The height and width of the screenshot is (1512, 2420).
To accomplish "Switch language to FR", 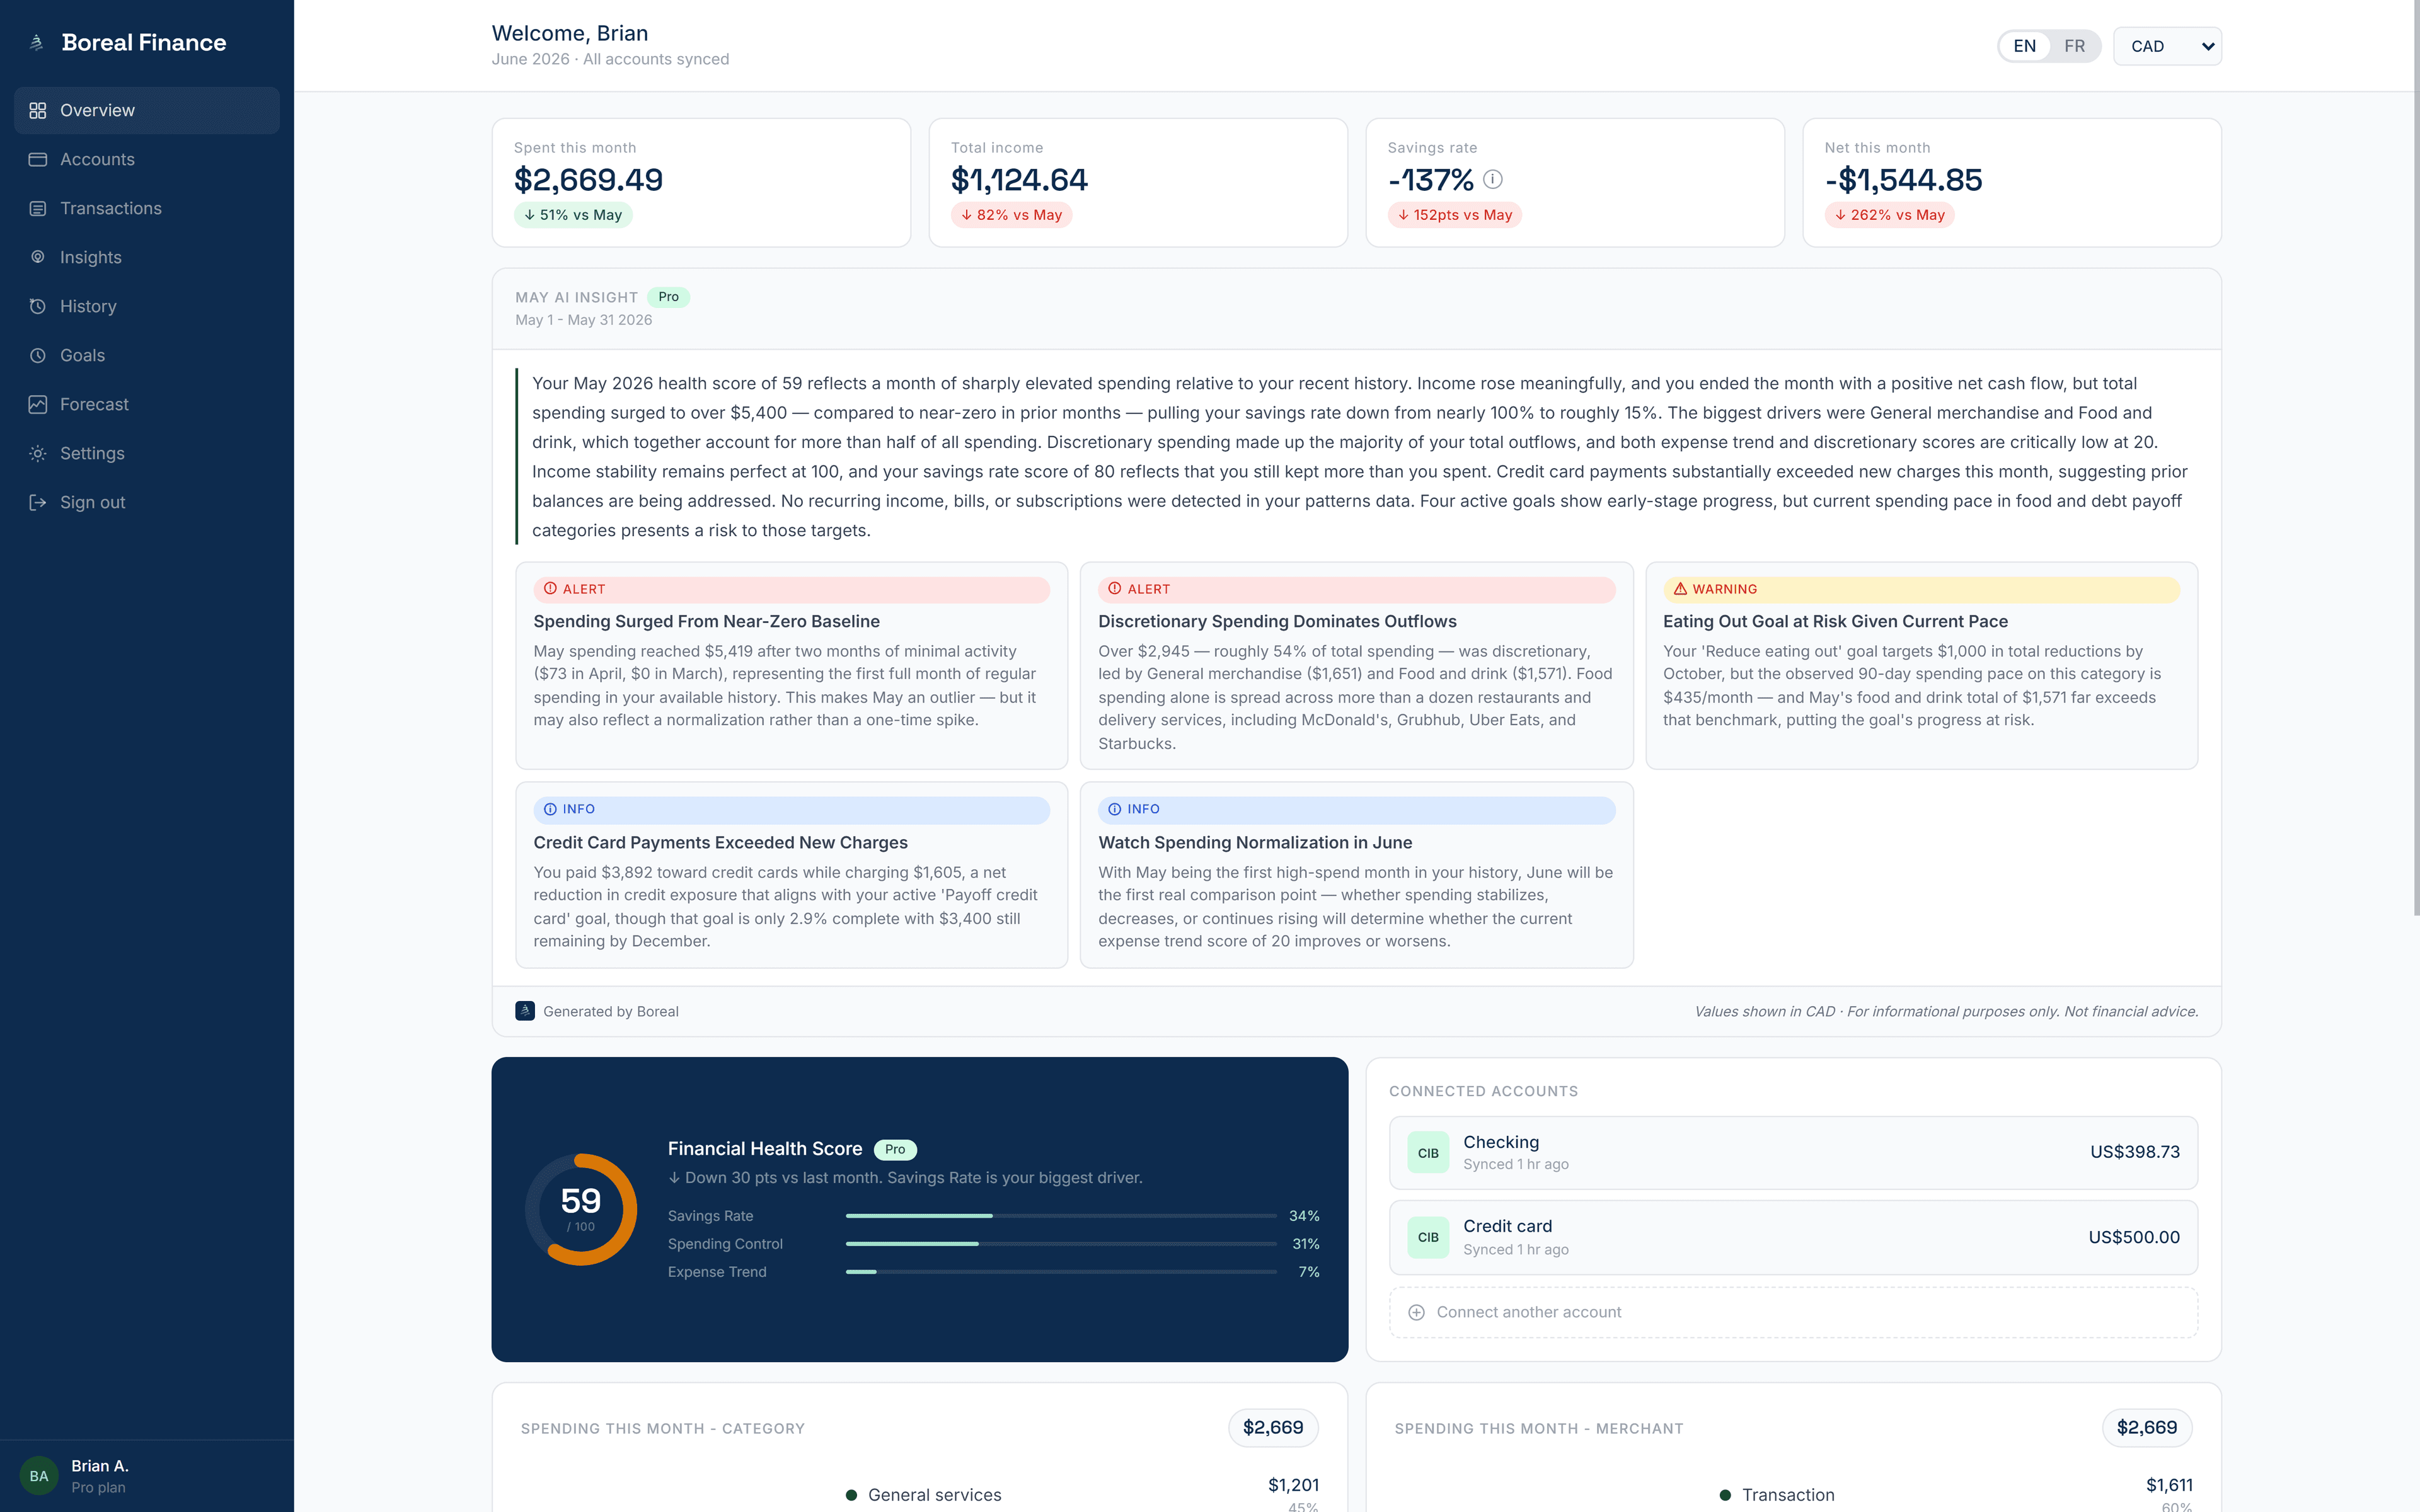I will point(2074,46).
